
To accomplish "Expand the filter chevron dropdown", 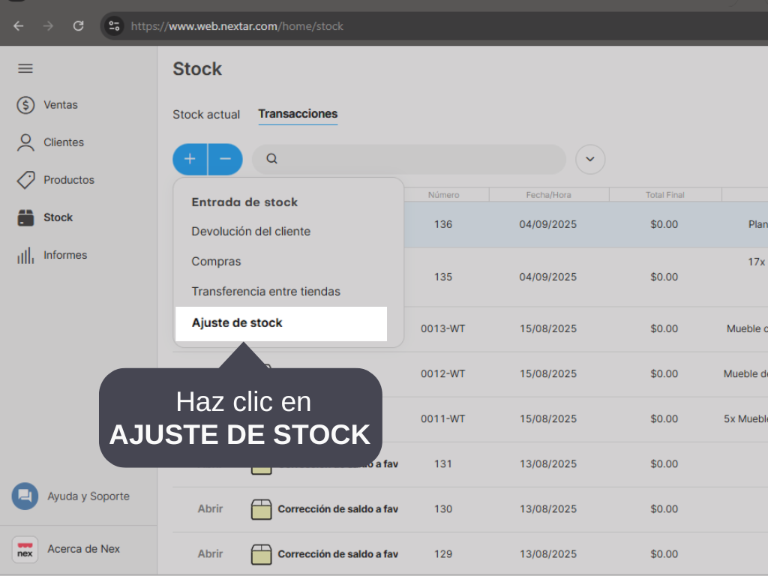I will 590,159.
